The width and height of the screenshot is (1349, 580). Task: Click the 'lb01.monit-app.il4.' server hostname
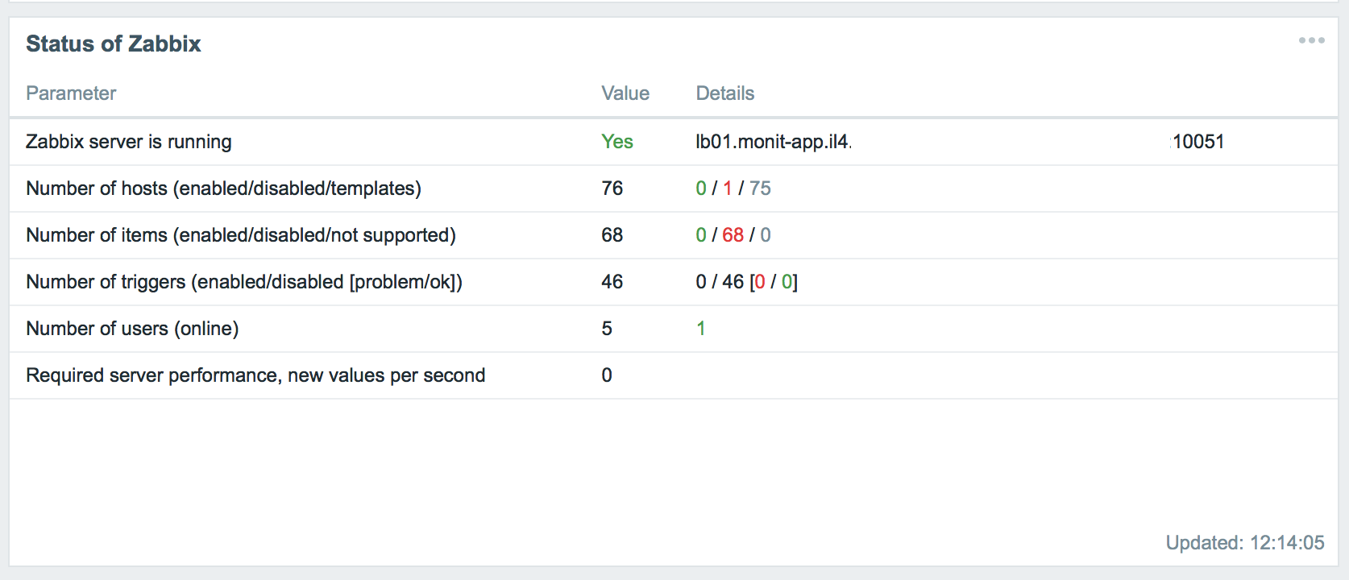pyautogui.click(x=774, y=142)
